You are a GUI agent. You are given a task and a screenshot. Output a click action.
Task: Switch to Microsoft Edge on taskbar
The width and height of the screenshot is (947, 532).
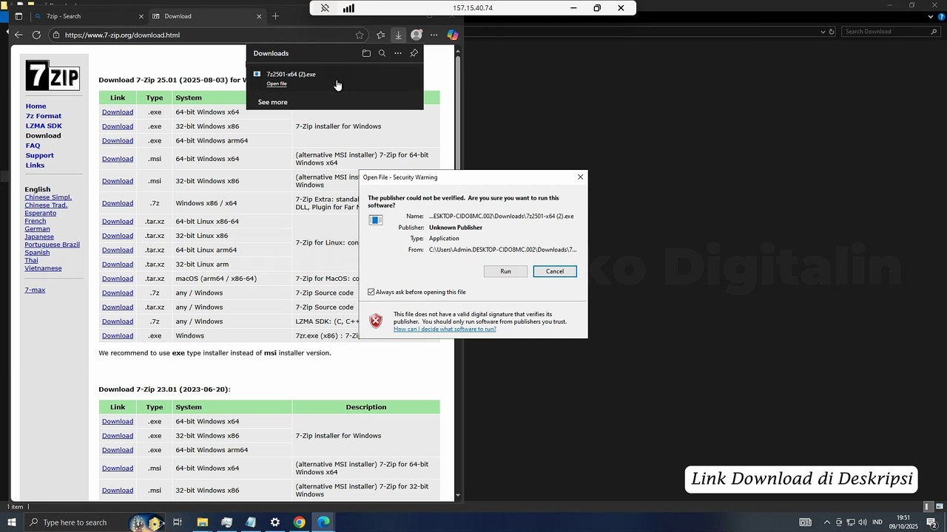click(323, 522)
